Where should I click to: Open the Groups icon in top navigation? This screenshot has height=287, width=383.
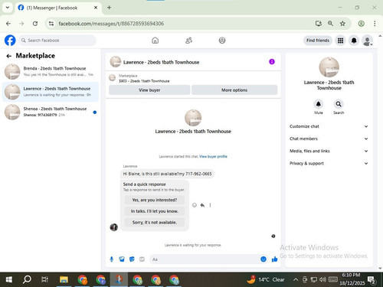(222, 41)
